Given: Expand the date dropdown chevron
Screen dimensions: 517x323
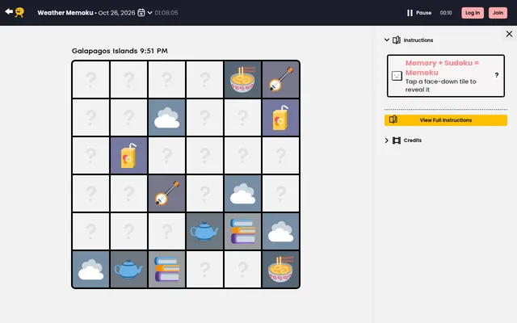Looking at the screenshot, I should [x=149, y=13].
